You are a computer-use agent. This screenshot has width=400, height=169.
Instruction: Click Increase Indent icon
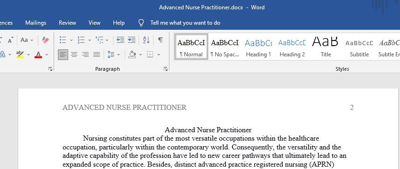132,40
